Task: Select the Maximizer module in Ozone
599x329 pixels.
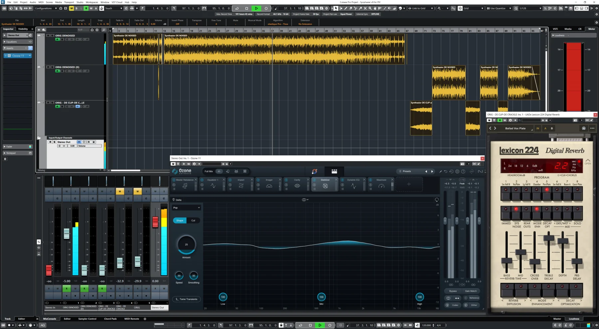Action: click(381, 180)
